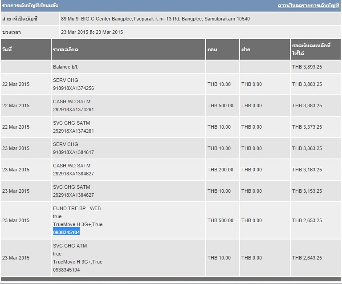Click 'THB 500.00' in the FUND TRF row

pyautogui.click(x=220, y=220)
